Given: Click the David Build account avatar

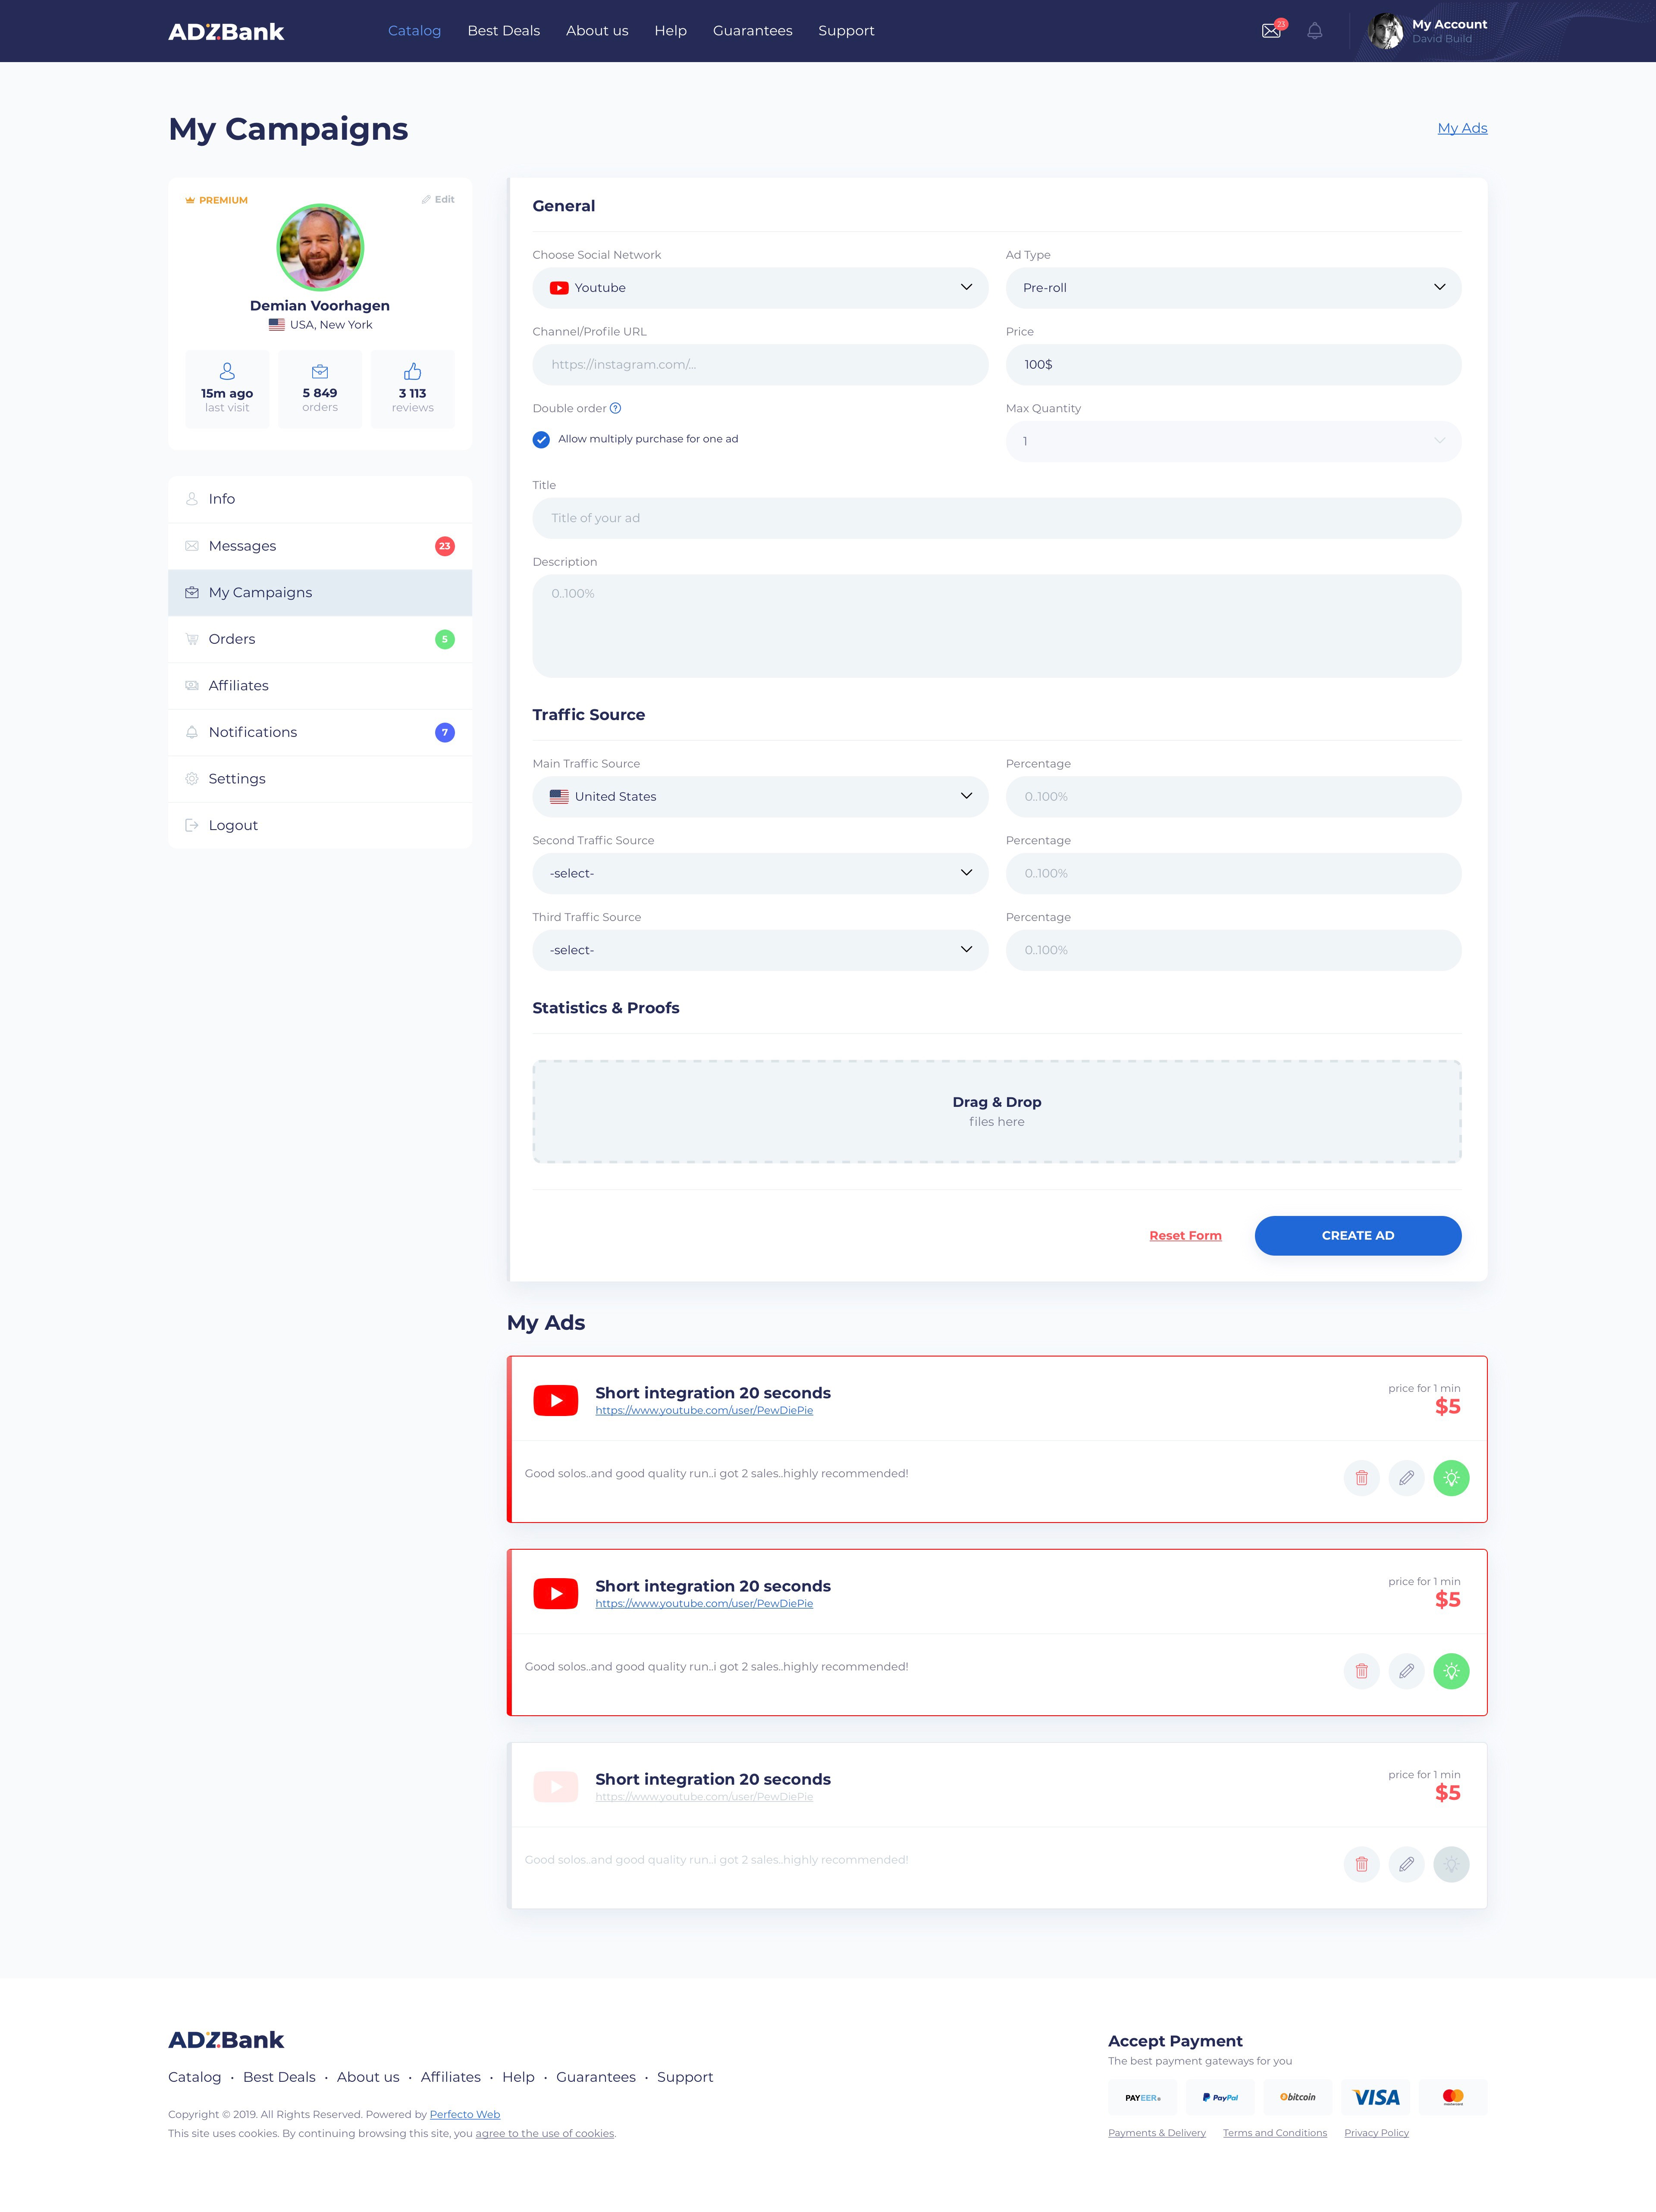Looking at the screenshot, I should pos(1385,31).
